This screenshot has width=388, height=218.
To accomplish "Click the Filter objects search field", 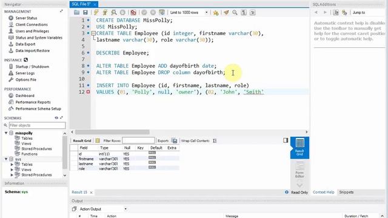I will point(37,125).
